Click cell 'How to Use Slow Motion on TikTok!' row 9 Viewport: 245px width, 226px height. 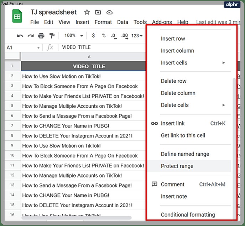coord(83,145)
